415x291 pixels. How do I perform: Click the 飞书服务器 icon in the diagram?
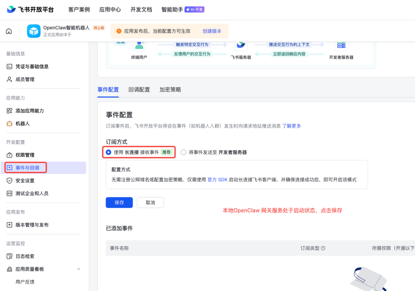point(241,45)
